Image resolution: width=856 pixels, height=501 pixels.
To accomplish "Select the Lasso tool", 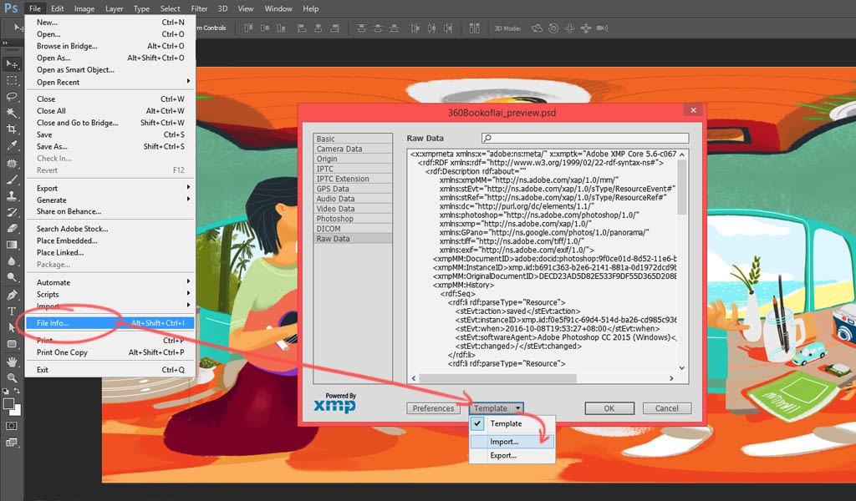I will click(x=11, y=96).
